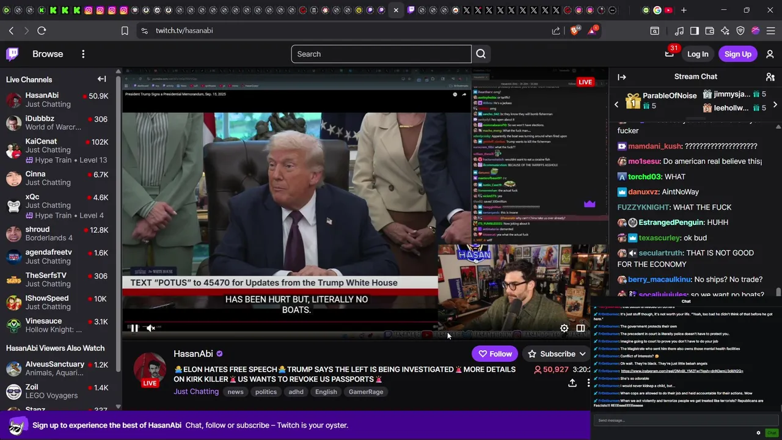Open the stream three-dot options menu

click(x=588, y=383)
